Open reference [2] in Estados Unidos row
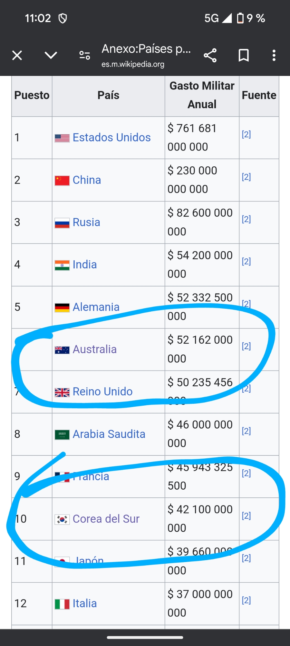This screenshot has width=290, height=646. (x=246, y=134)
